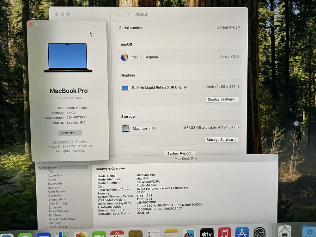Open the Downloads folder in the Dock
Screen dimensions: 316x237
[309, 231]
